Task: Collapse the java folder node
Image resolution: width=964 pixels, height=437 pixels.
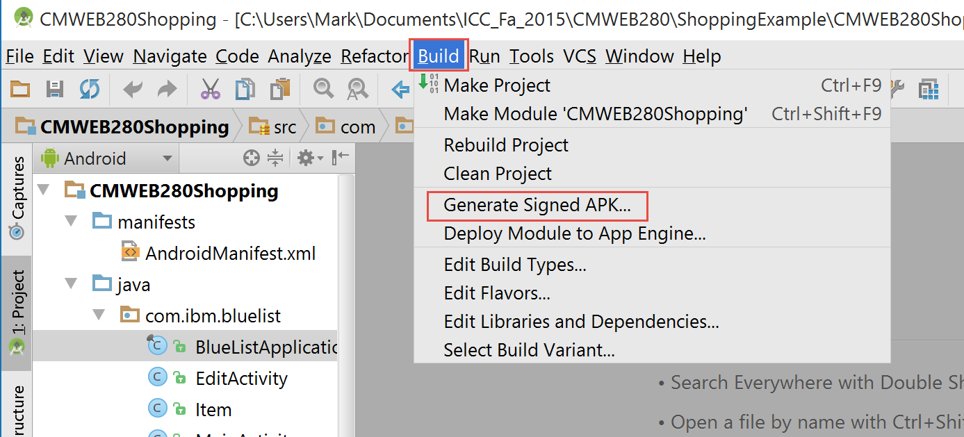Action: [72, 284]
